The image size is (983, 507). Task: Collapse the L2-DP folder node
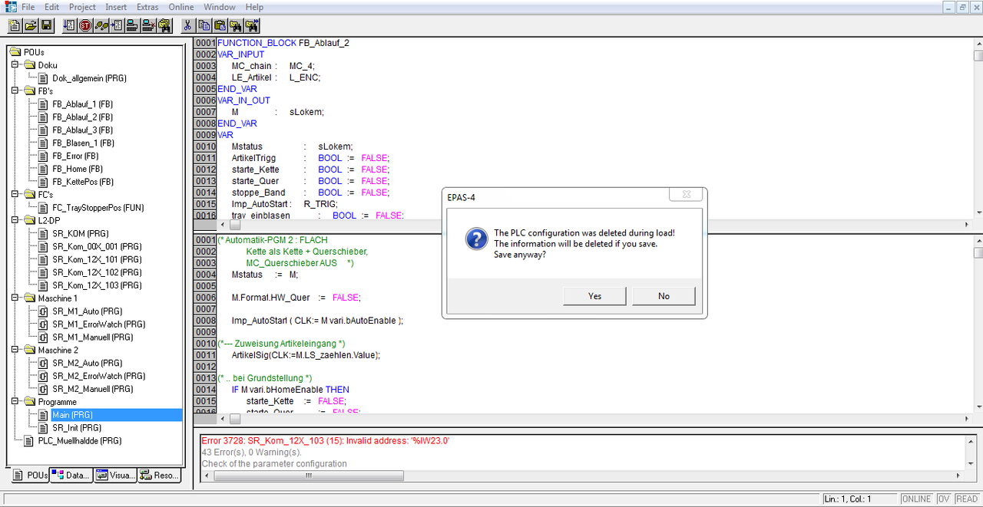click(x=16, y=220)
